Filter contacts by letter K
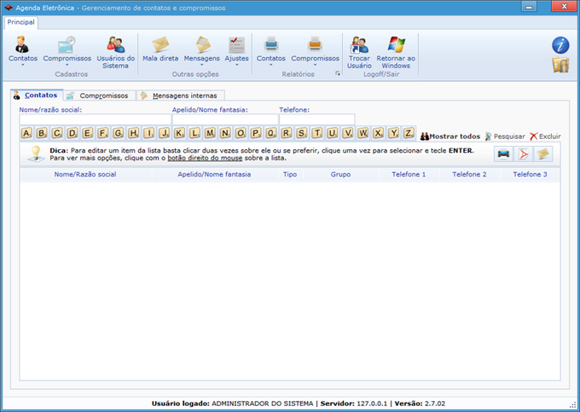 pyautogui.click(x=179, y=133)
